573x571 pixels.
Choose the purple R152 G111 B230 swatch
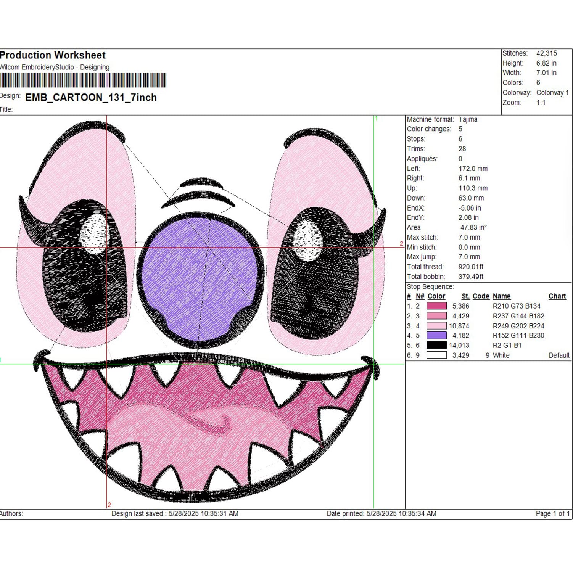click(436, 335)
